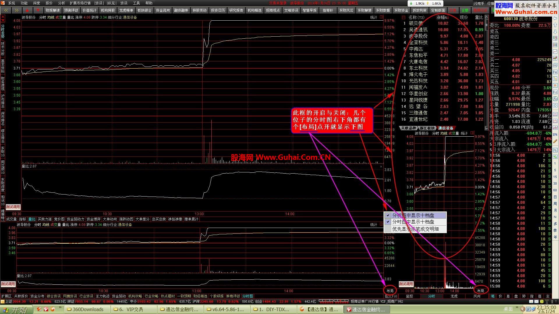This screenshot has height=314, width=559.
Task: Toggle 分析图中显示十档盘 option
Action: [x=415, y=215]
